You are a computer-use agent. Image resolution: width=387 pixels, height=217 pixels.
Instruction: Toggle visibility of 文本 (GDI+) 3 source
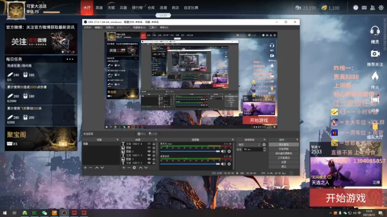[149, 155]
